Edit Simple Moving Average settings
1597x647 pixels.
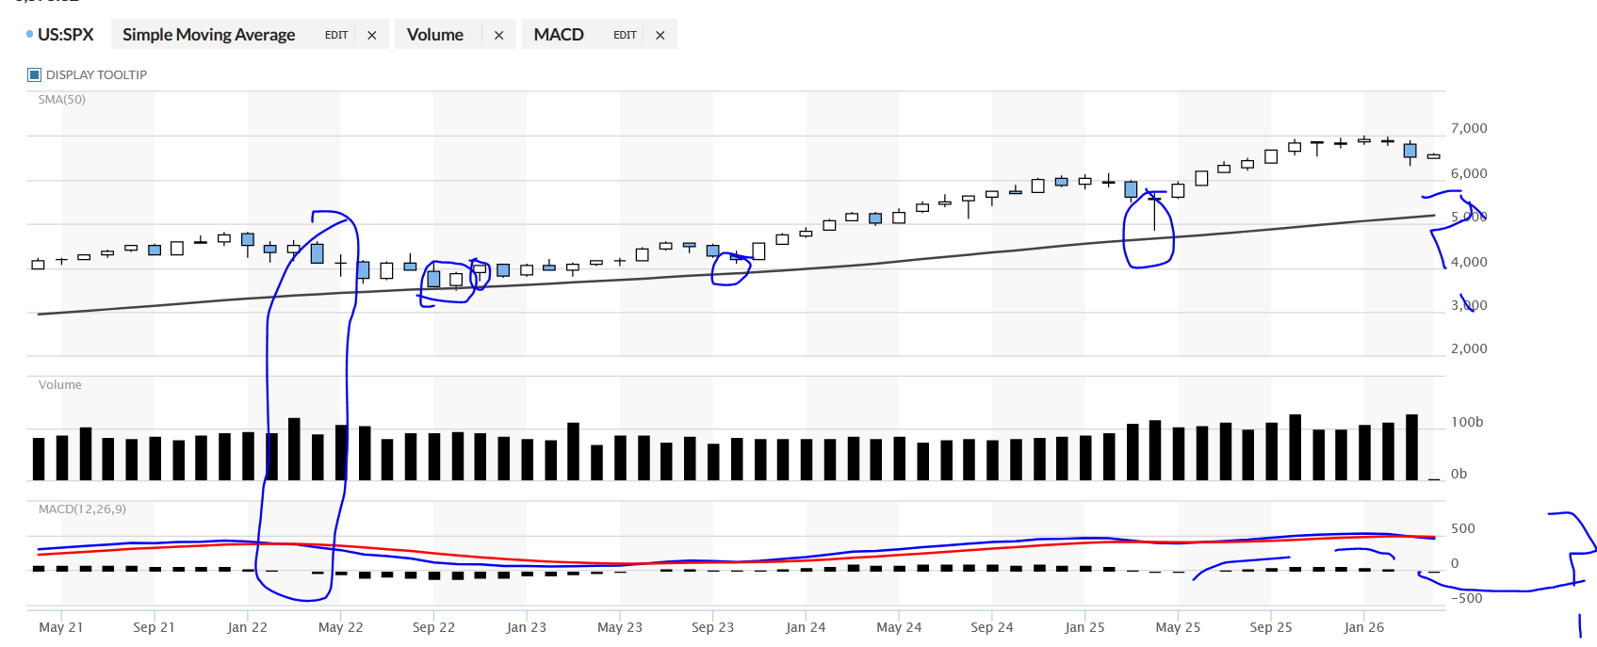coord(336,35)
